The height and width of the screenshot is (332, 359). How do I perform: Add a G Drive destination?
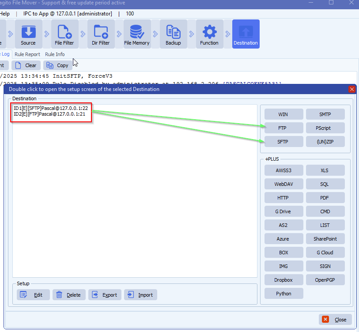(283, 211)
